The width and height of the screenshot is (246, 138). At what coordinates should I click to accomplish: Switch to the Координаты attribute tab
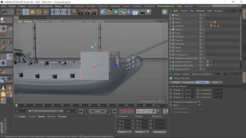(189, 82)
